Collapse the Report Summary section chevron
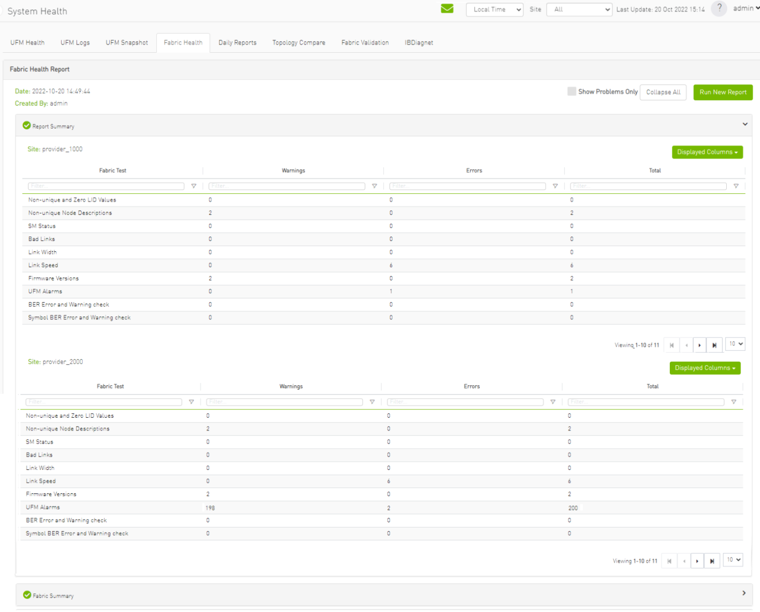This screenshot has width=760, height=612. (x=745, y=125)
